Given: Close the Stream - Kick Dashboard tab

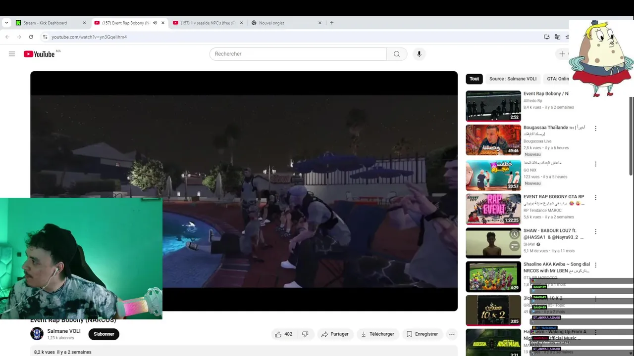Looking at the screenshot, I should pyautogui.click(x=84, y=23).
